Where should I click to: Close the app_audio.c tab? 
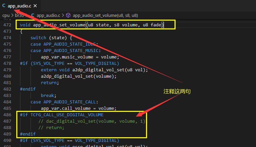tap(35, 6)
